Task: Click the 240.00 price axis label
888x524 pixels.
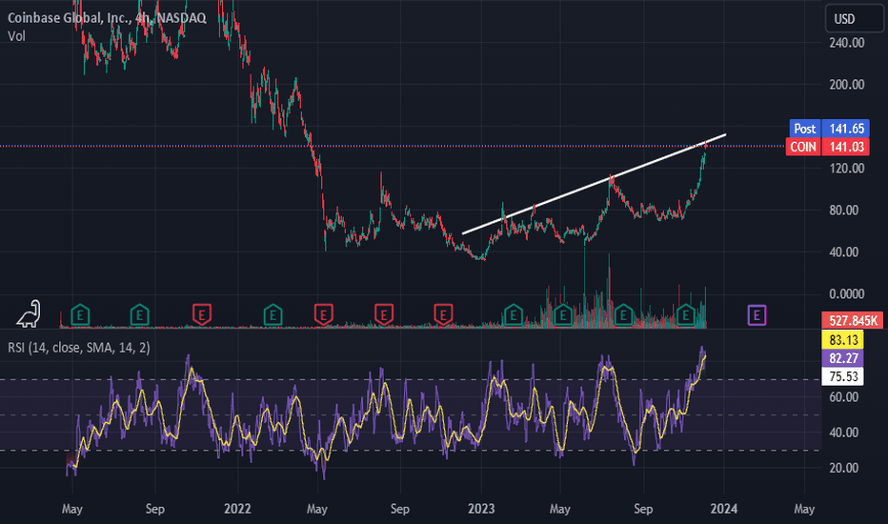Action: 847,43
